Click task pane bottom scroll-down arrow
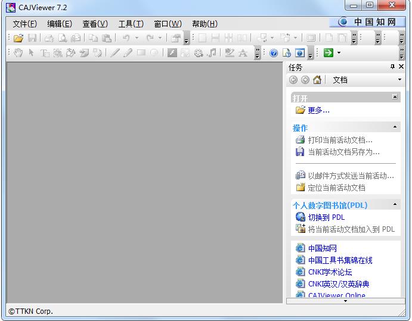The image size is (412, 321). 345,301
